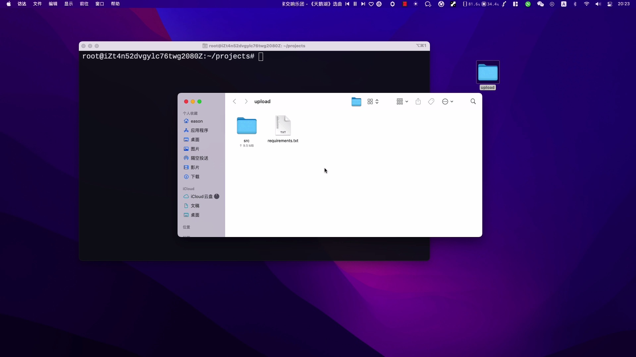Select iCloud云盘 in the sidebar
The width and height of the screenshot is (636, 357).
tap(201, 197)
